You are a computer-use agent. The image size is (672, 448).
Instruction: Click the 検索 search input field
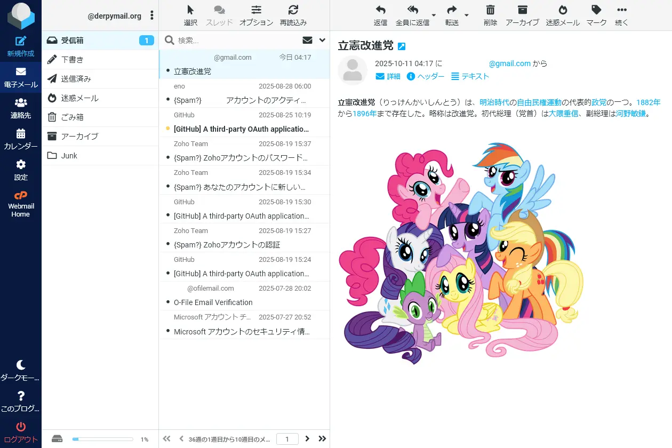click(235, 40)
